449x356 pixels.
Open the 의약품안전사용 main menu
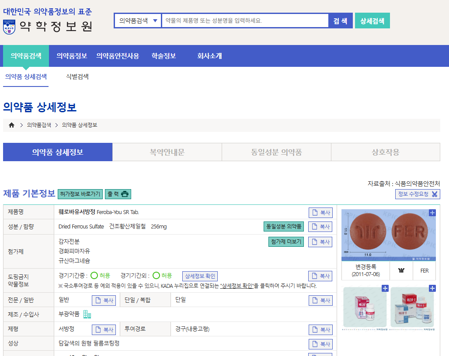click(x=118, y=56)
